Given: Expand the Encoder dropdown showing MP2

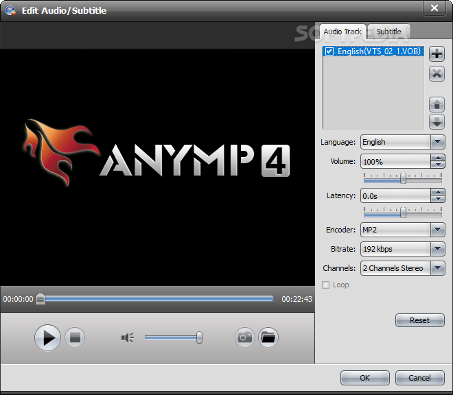Looking at the screenshot, I should click(437, 230).
